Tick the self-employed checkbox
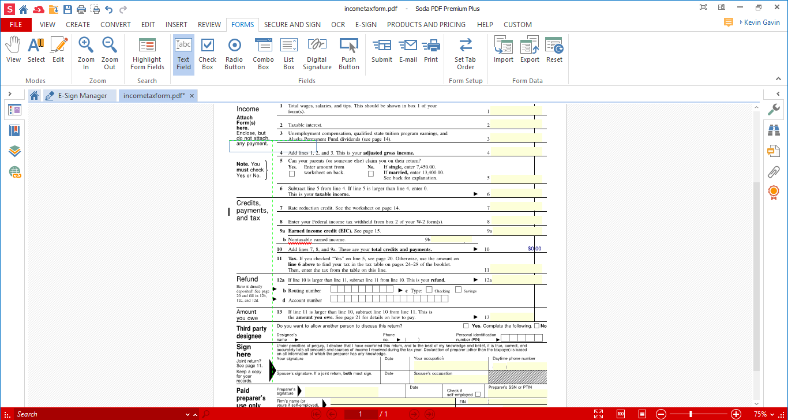788x420 pixels. point(478,395)
